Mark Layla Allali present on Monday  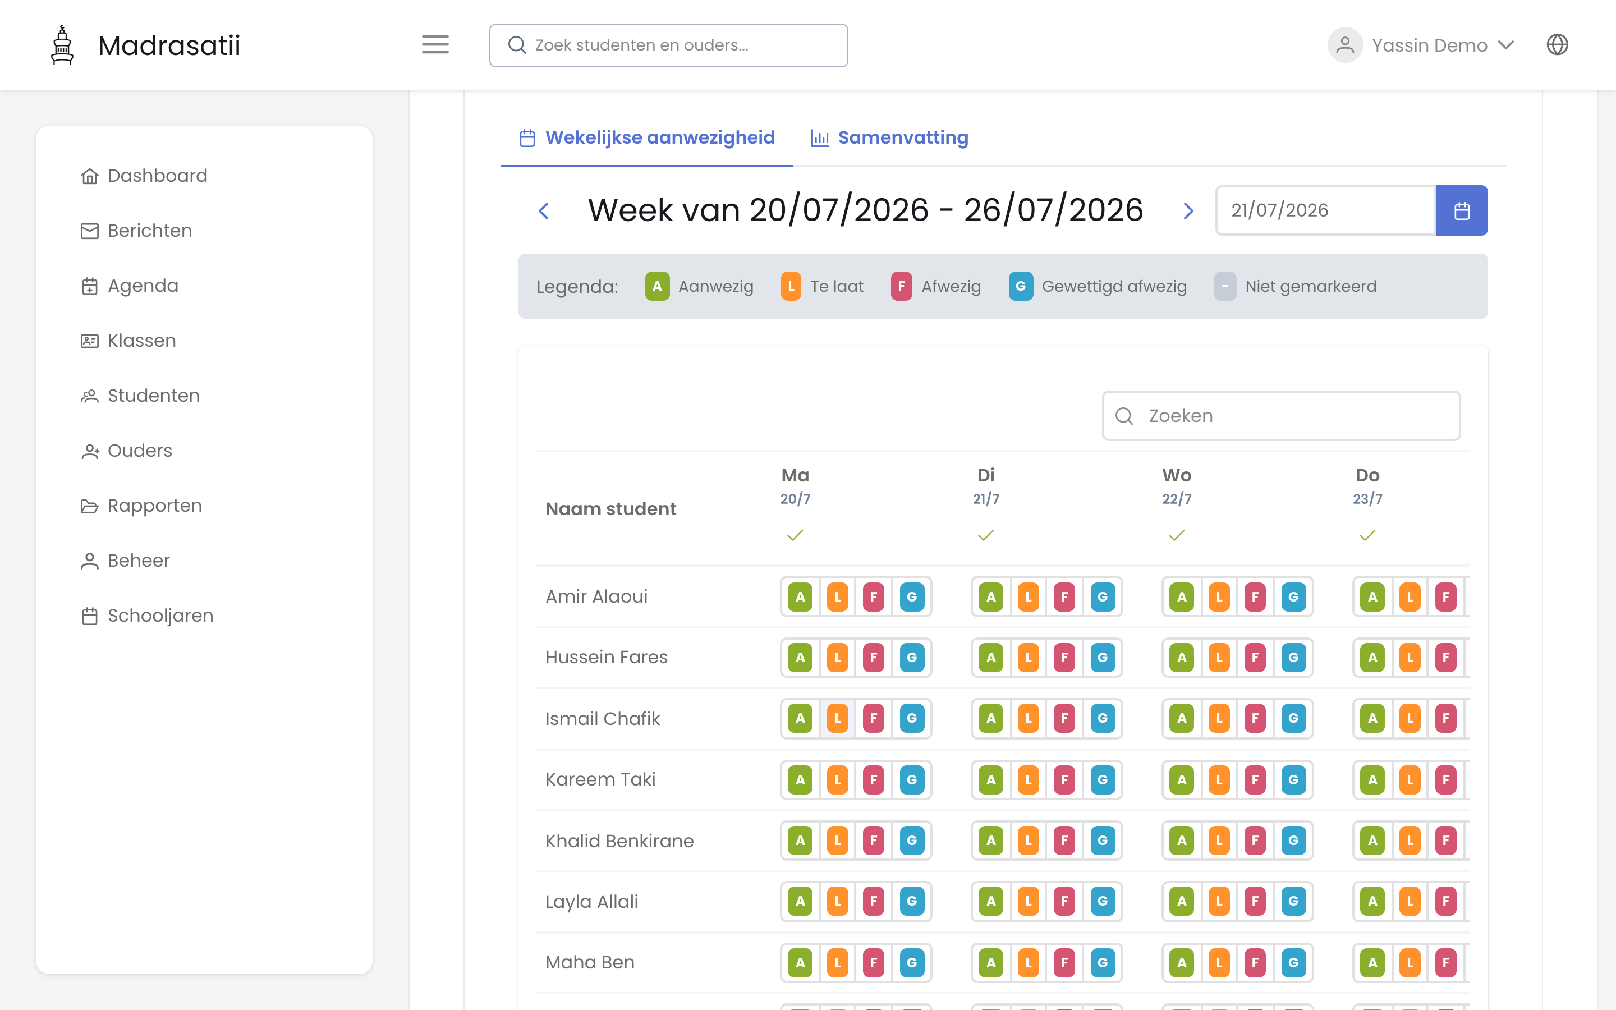[x=800, y=902]
